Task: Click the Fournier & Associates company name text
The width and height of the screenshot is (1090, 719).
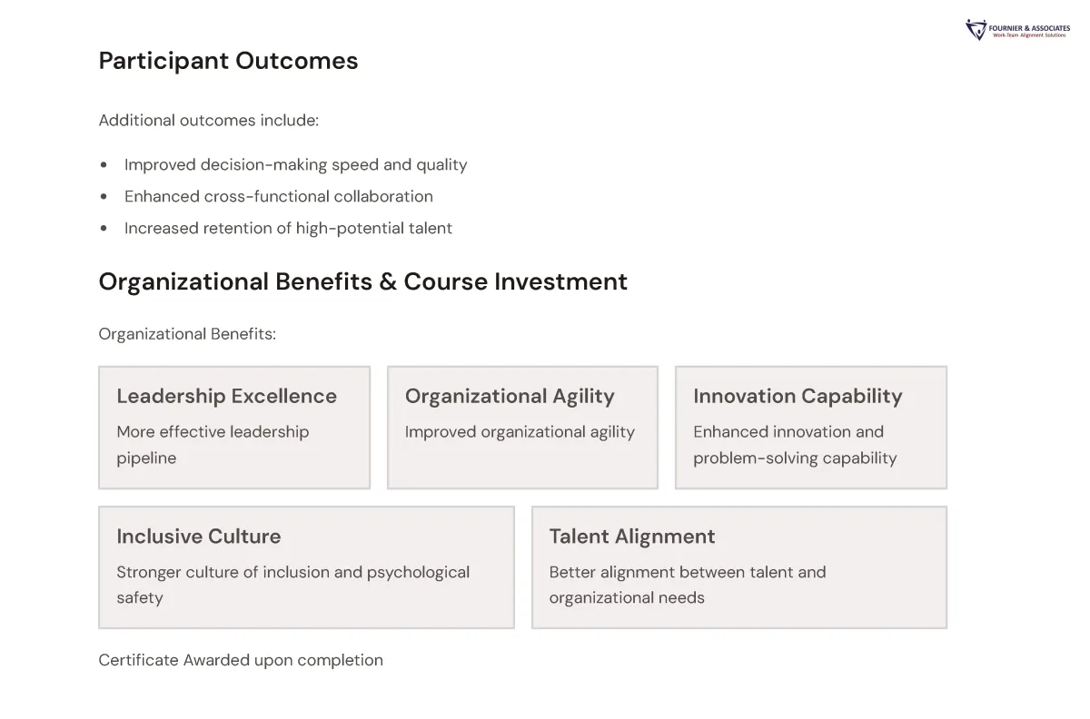Action: click(x=1030, y=28)
